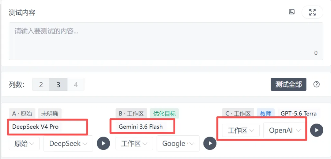Screen dimensions: 331x159
Task: Click the 测试全部 button
Action: [289, 84]
